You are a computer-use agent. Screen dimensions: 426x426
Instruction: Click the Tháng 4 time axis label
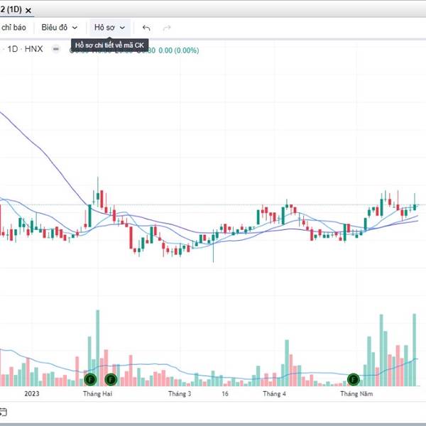[x=274, y=393]
